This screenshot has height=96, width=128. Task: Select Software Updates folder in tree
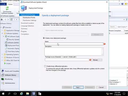pyautogui.click(x=11, y=34)
